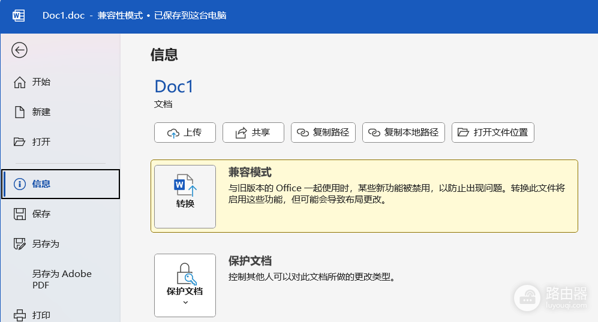This screenshot has height=322, width=598.
Task: Open the 打印 page
Action: pyautogui.click(x=60, y=315)
